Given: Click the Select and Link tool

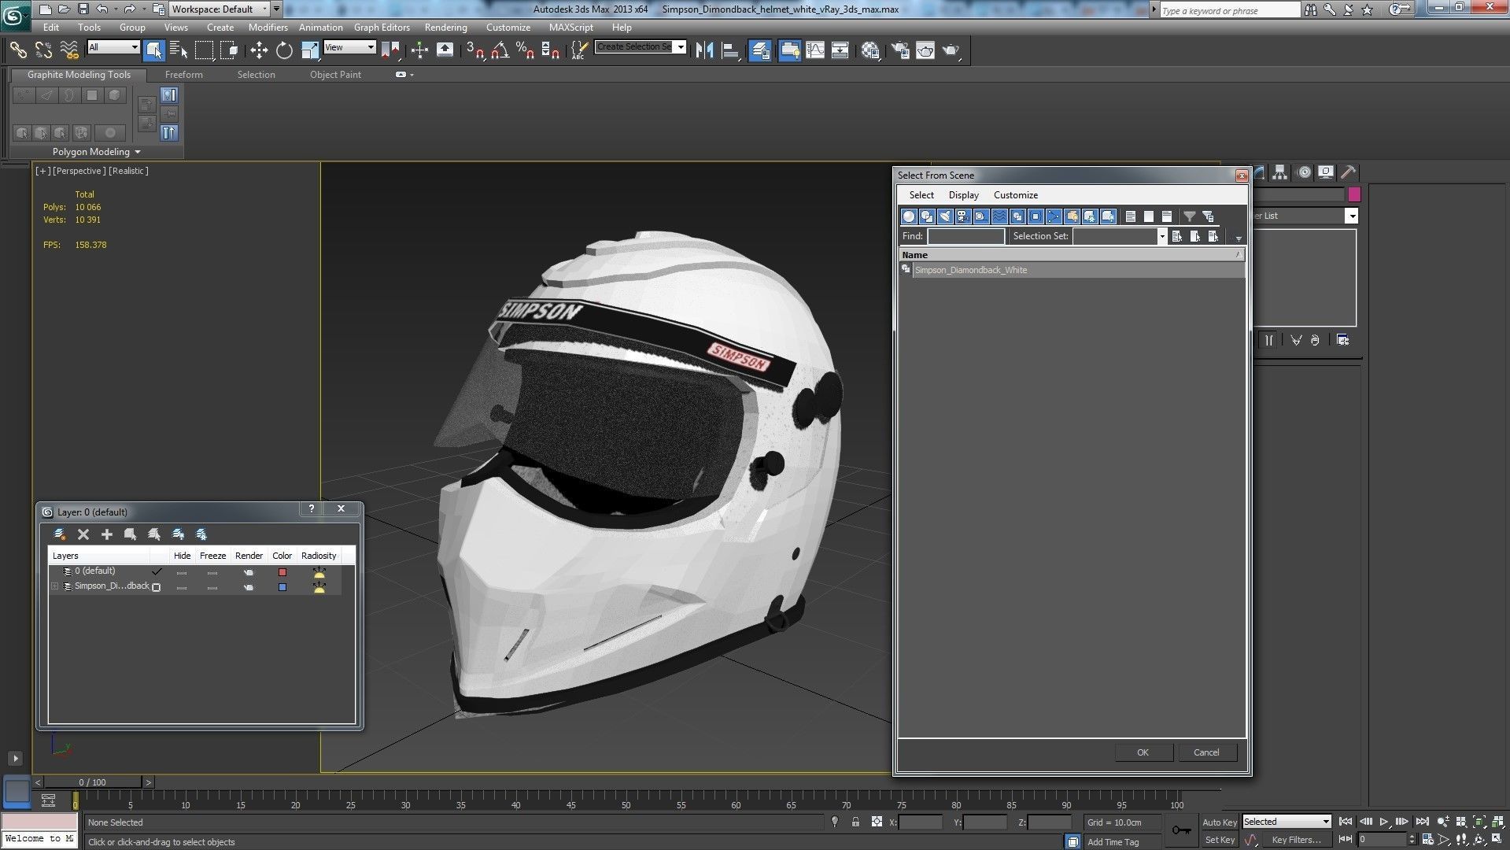Looking at the screenshot, I should [18, 50].
